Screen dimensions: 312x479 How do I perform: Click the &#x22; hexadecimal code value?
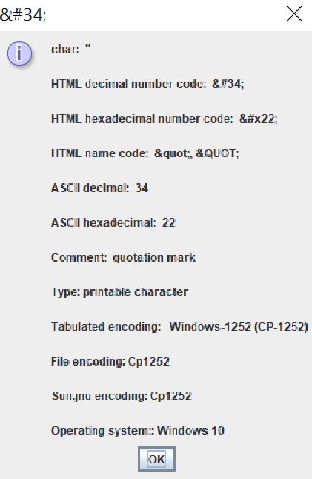coord(258,119)
